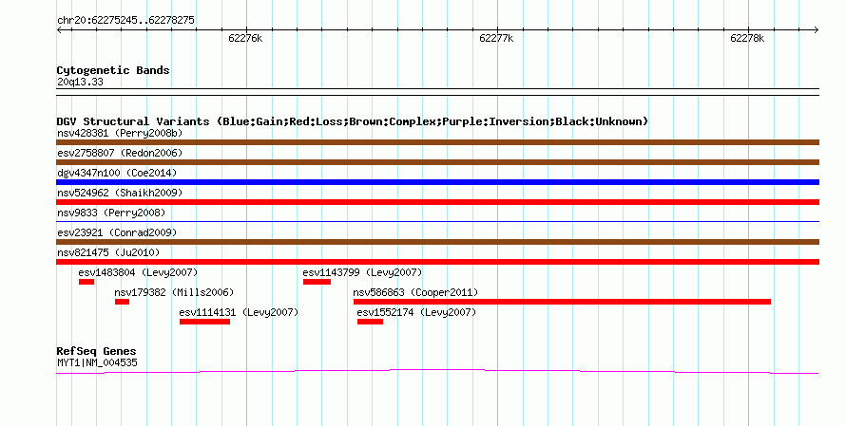This screenshot has width=846, height=426.
Task: Click the long red bar of nsv586863
Action: pos(562,302)
